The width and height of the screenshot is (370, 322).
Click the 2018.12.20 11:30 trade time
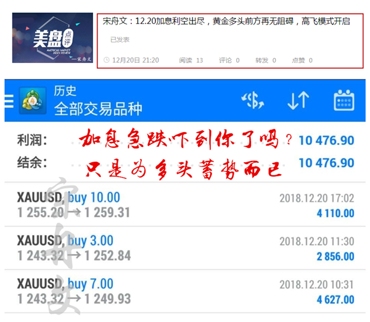[x=317, y=242]
